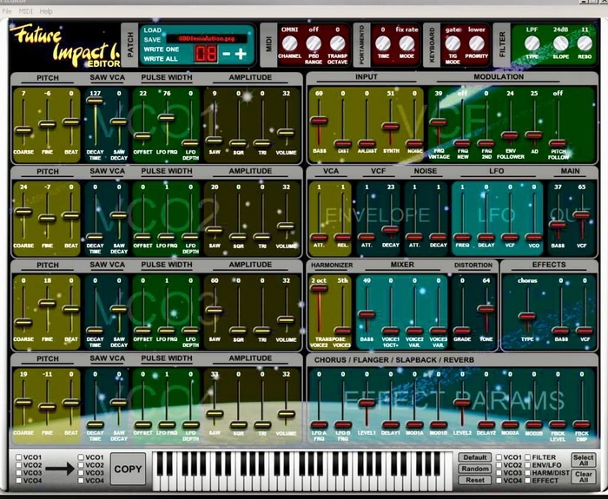Click the Filter RESO knob
608x499 pixels.
585,43
